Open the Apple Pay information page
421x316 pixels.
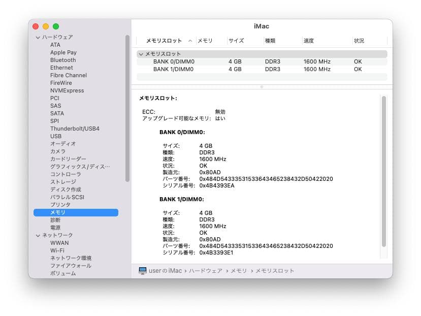(63, 52)
